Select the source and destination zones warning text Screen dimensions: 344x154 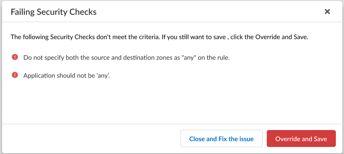pos(126,57)
